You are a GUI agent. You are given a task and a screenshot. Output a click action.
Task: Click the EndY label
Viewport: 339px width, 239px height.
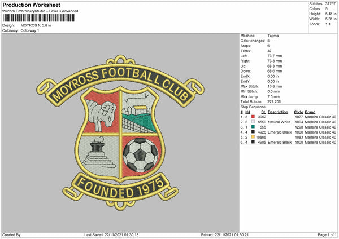click(x=245, y=81)
